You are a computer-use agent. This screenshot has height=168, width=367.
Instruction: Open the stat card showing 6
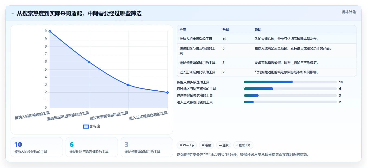coord(92,147)
